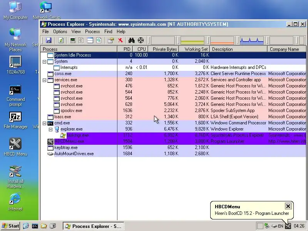This screenshot has height=231, width=308.
Task: Collapse the System process tree node
Action: click(x=44, y=62)
